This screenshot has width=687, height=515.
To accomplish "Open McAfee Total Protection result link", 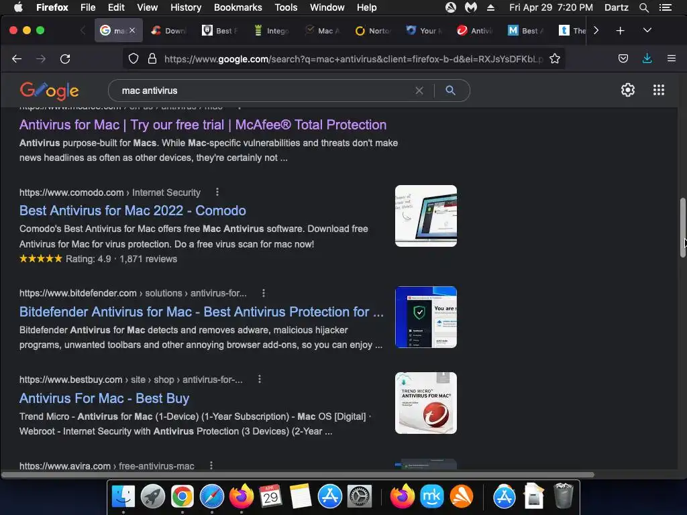I will 203,125.
